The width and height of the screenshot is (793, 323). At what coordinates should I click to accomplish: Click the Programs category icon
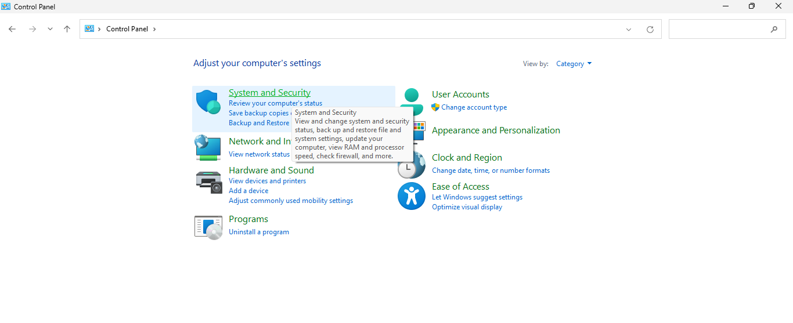[208, 227]
